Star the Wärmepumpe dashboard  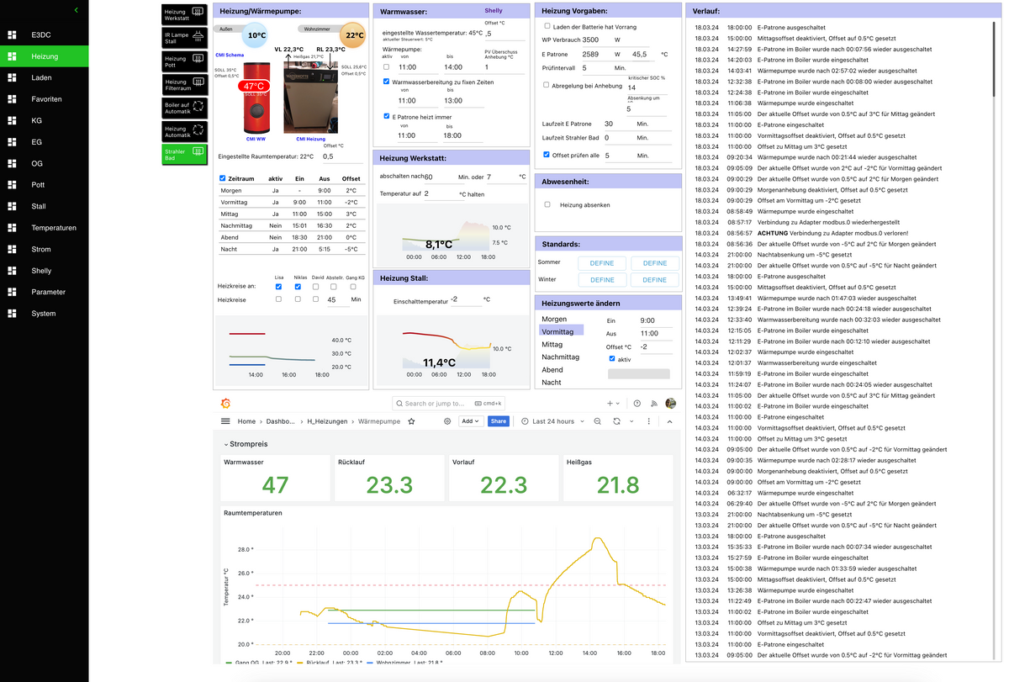pyautogui.click(x=411, y=421)
